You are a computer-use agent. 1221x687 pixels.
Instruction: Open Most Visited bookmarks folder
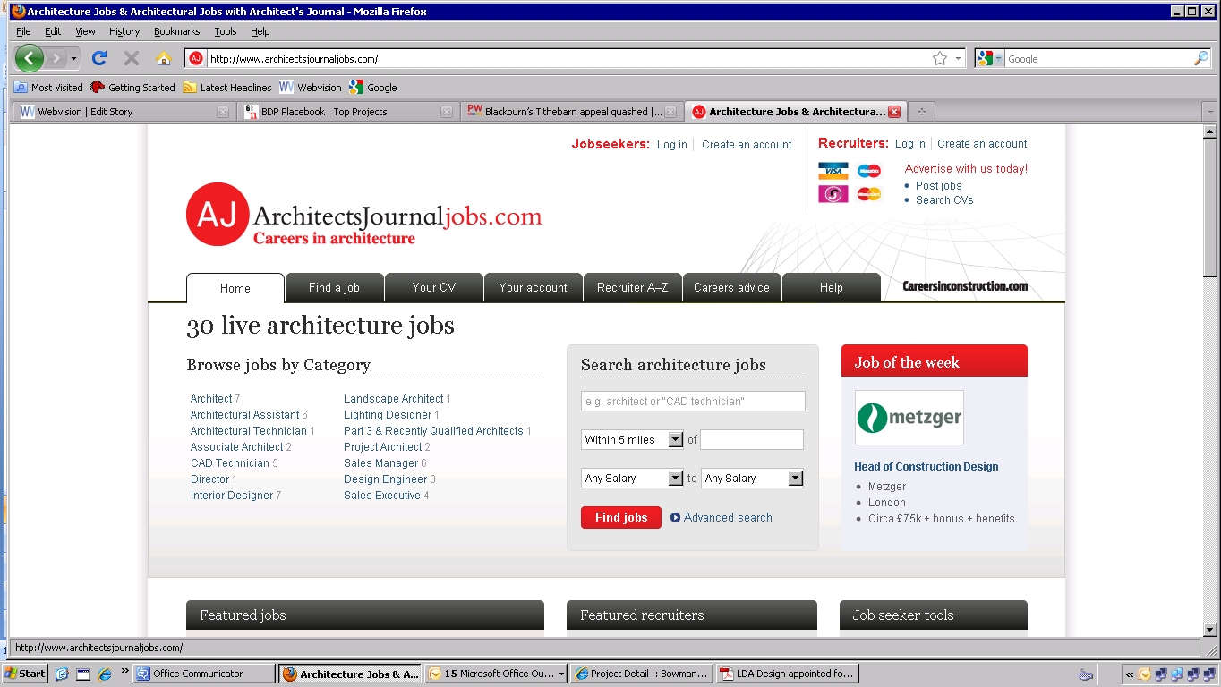[48, 88]
